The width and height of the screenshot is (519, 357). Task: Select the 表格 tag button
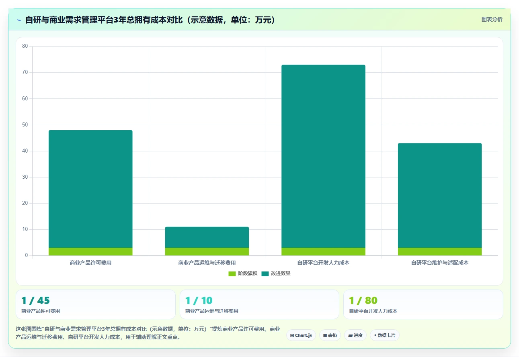pos(330,335)
